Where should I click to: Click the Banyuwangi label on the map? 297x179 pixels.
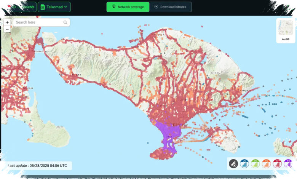coord(39,51)
